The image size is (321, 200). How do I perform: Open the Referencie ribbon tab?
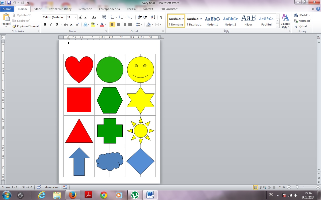pyautogui.click(x=85, y=9)
